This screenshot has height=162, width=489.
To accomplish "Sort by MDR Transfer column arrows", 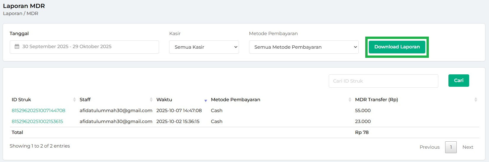I will click(x=476, y=100).
